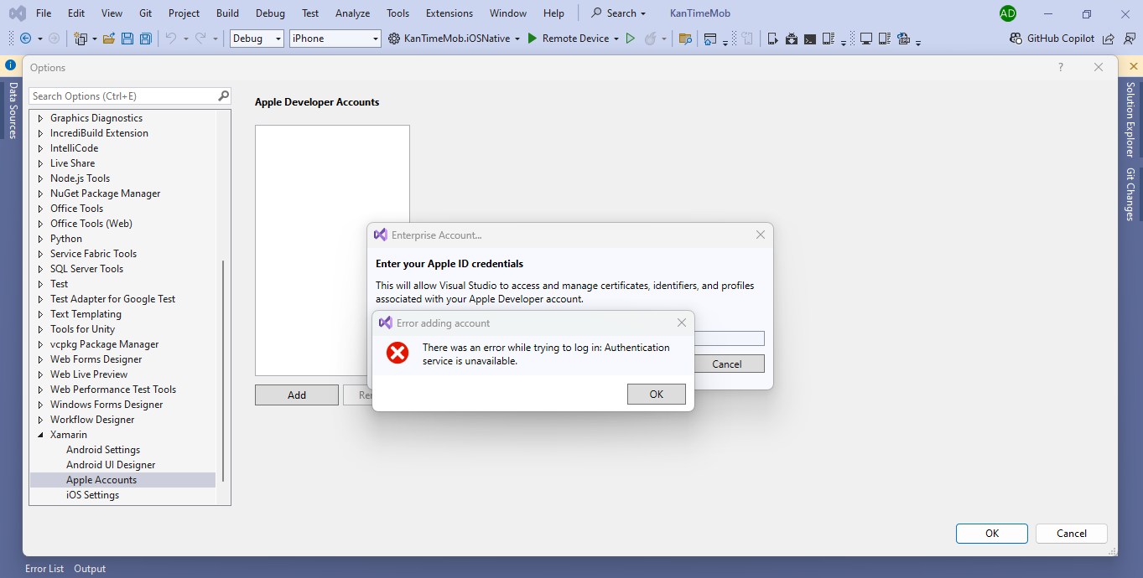
Task: Click the monitor display toolbar icon
Action: pos(866,39)
